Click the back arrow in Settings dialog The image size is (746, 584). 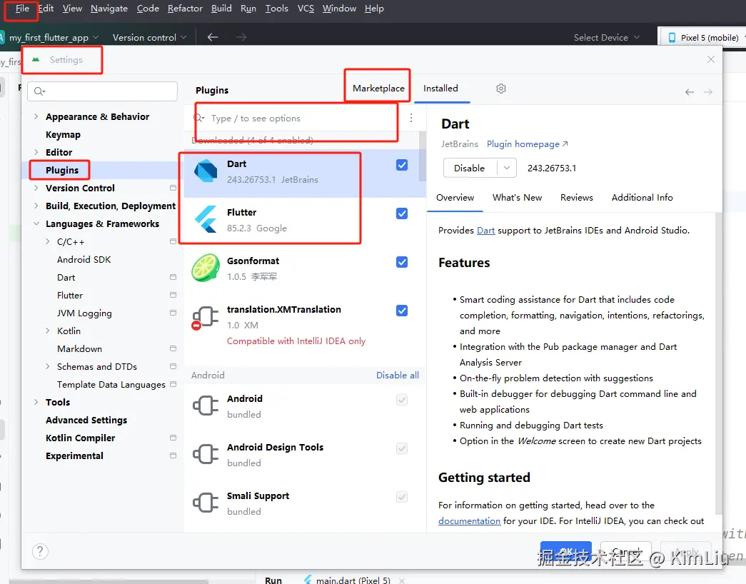click(690, 92)
